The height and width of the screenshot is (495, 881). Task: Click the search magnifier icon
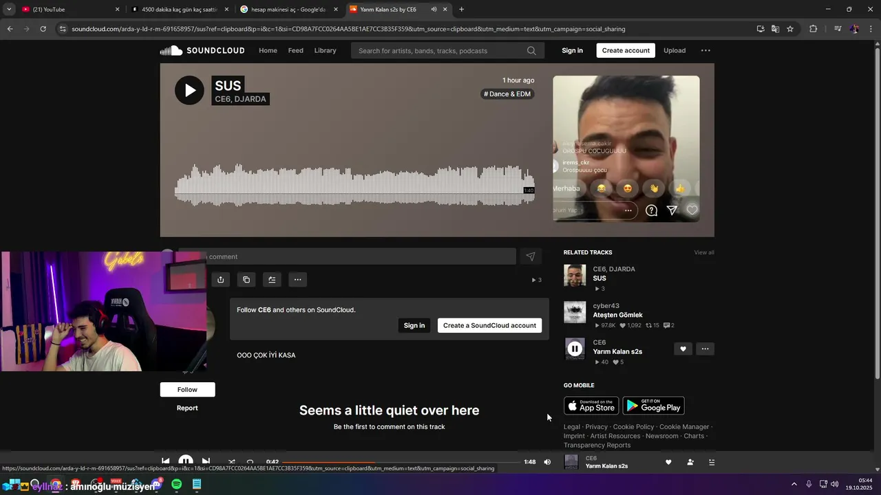[x=531, y=51]
